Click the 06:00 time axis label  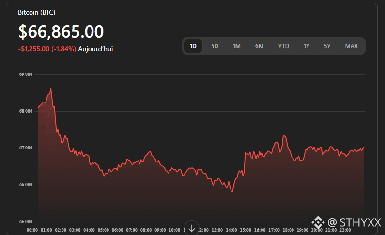point(118,230)
